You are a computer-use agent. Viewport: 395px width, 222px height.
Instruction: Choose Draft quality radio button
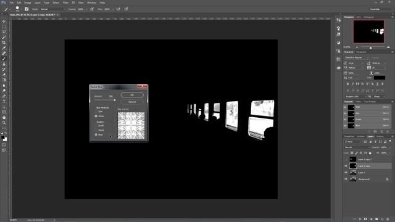(96, 126)
